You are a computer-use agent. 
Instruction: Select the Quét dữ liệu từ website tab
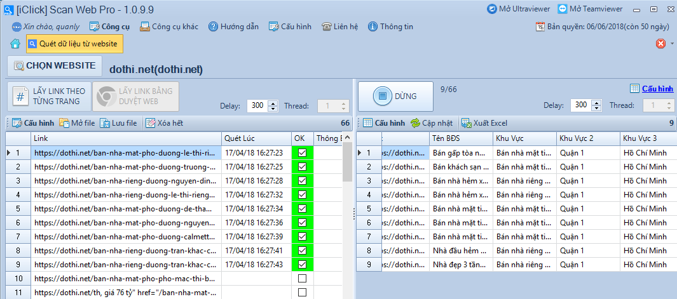point(75,44)
